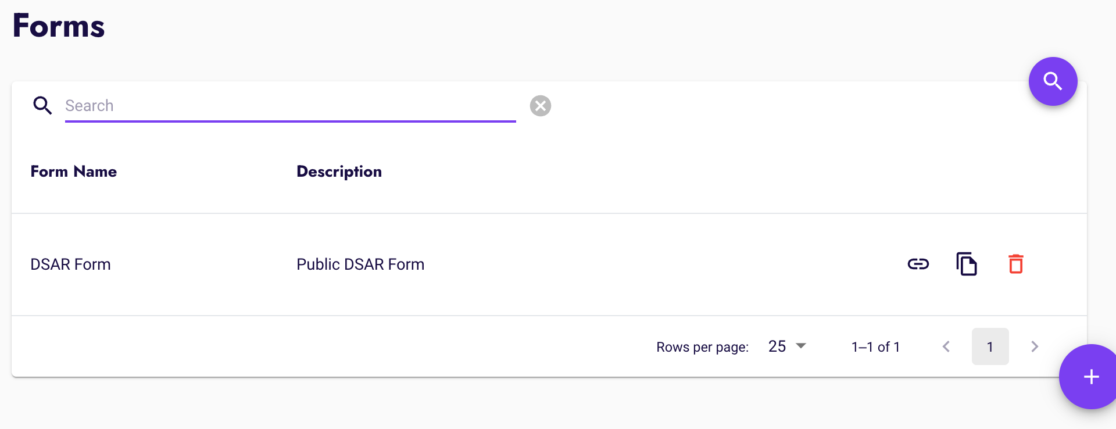Copy the public link for DSAR Form
This screenshot has width=1116, height=429.
[x=918, y=264]
